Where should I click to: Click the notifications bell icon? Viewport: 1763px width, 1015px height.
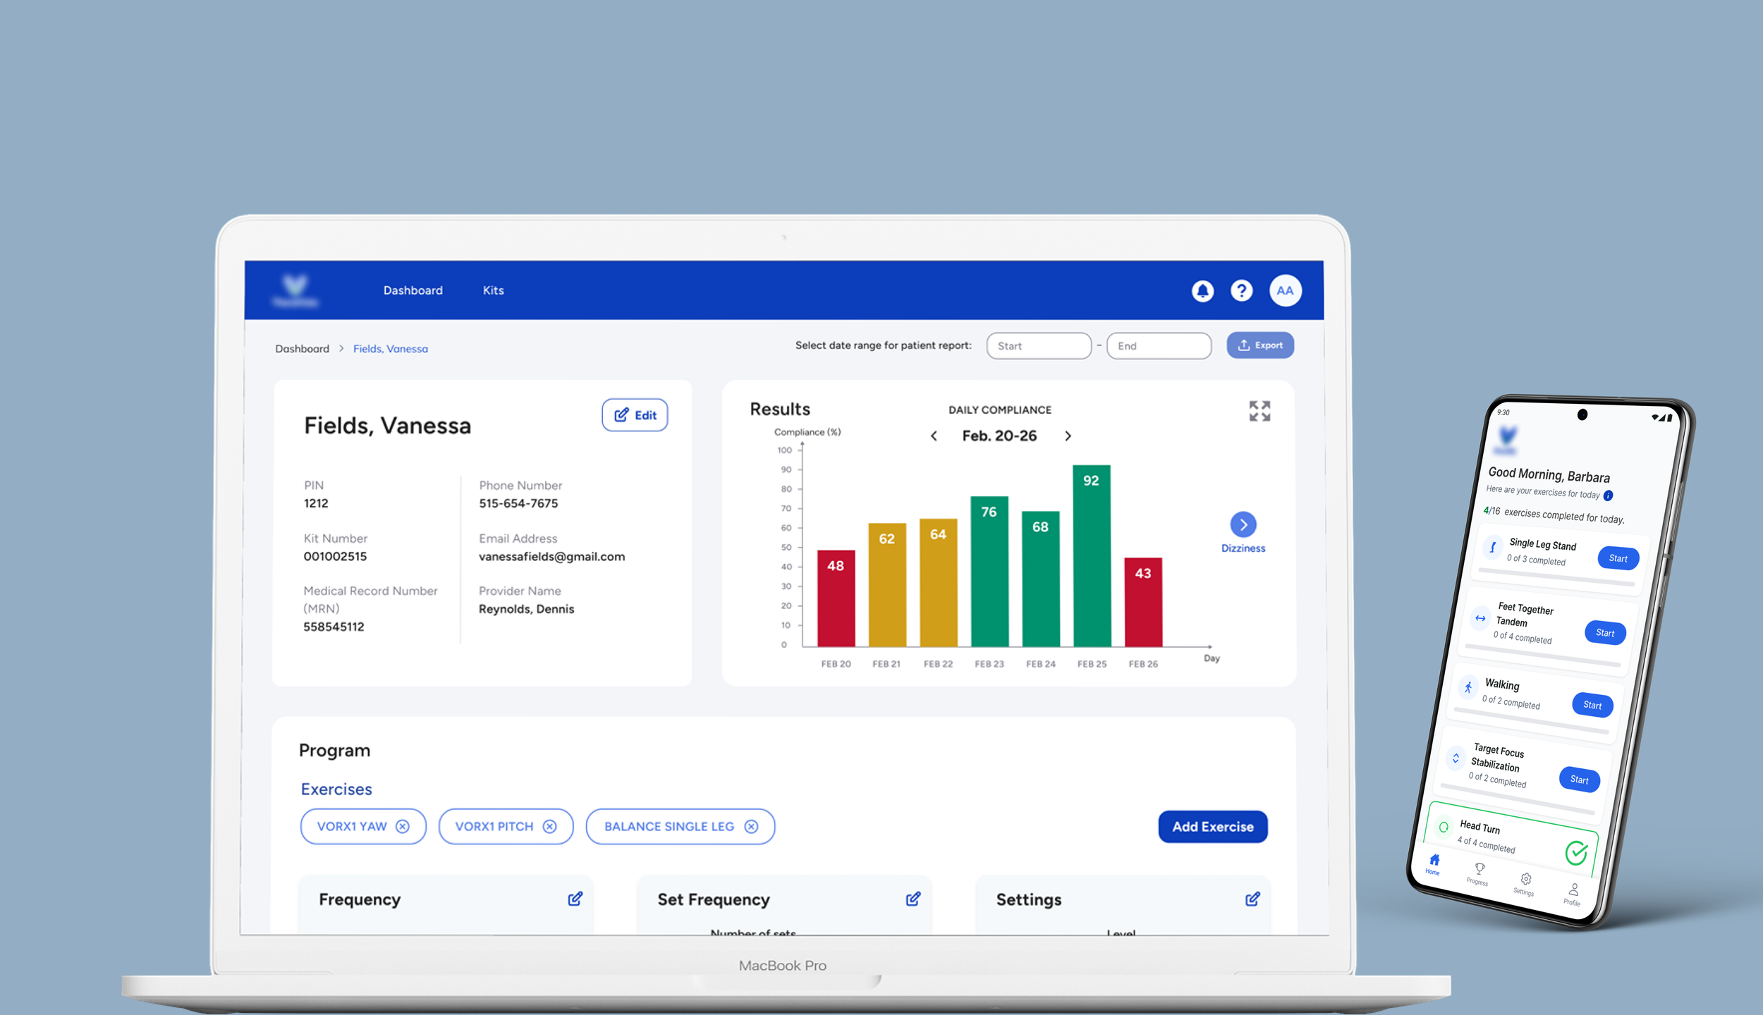tap(1202, 290)
